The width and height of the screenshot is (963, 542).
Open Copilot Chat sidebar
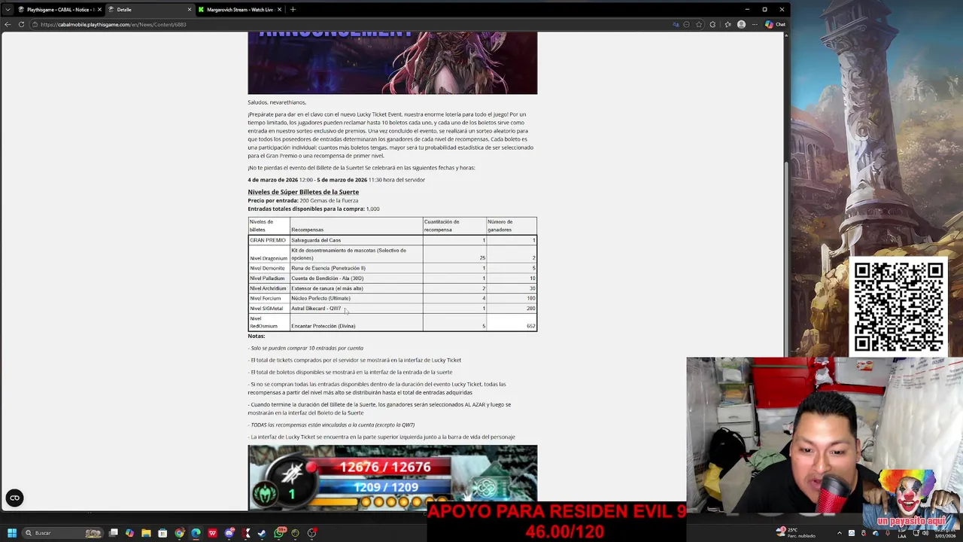pos(775,24)
